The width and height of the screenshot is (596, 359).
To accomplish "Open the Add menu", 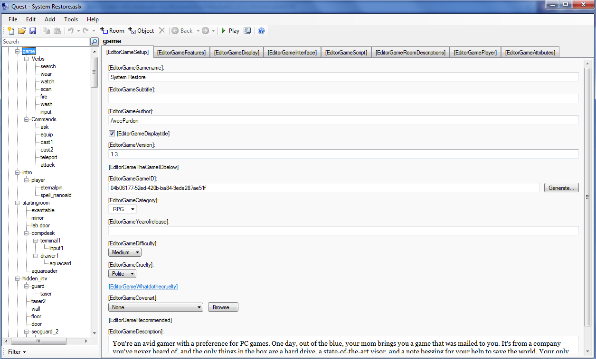I will click(x=50, y=19).
